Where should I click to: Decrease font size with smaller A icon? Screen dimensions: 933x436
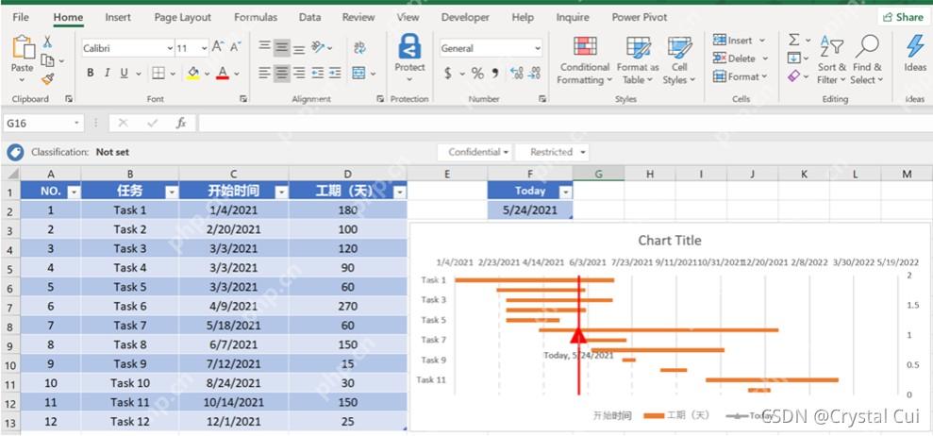coord(236,46)
